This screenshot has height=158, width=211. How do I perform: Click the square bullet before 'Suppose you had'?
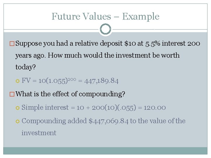[13, 44]
